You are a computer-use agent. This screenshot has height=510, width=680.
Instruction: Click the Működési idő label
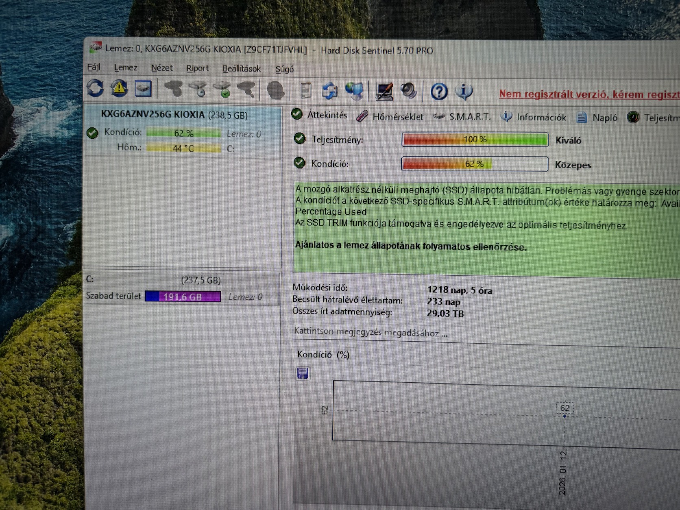coord(320,288)
